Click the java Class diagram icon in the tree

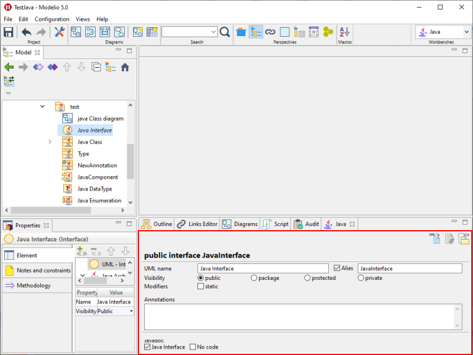coord(67,118)
